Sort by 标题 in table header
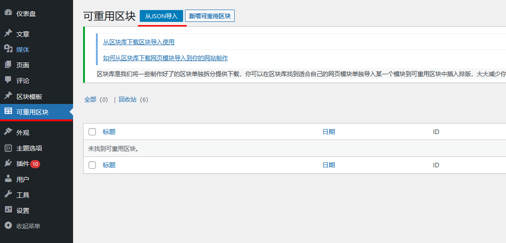 [x=109, y=131]
